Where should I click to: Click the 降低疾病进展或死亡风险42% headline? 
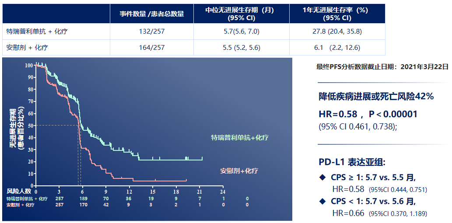(x=376, y=97)
